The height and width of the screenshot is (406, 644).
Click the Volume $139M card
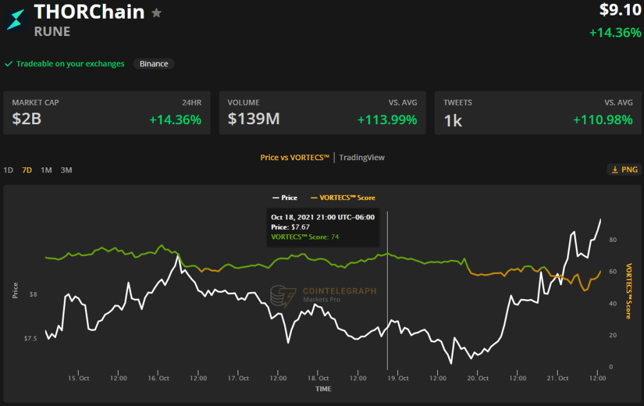[323, 113]
